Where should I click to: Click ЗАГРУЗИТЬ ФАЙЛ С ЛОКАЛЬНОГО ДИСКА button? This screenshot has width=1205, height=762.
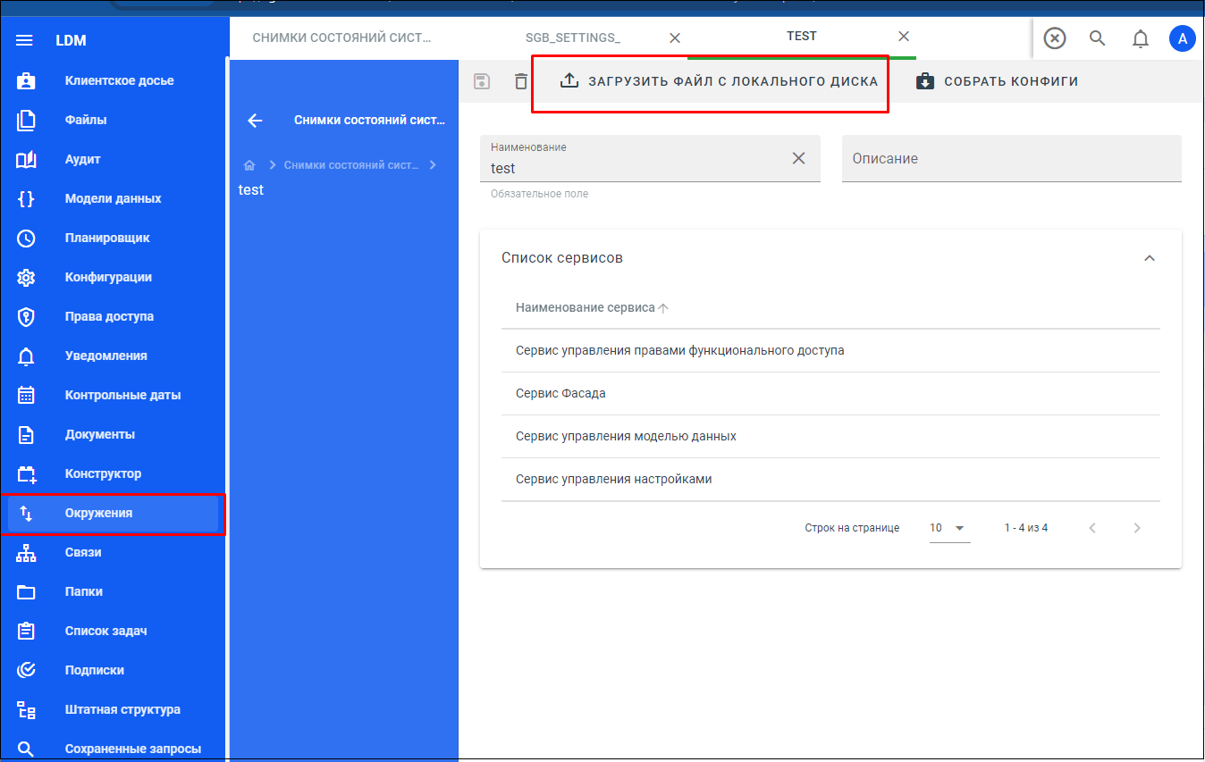(x=719, y=81)
